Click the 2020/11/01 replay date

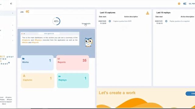tap(159, 21)
